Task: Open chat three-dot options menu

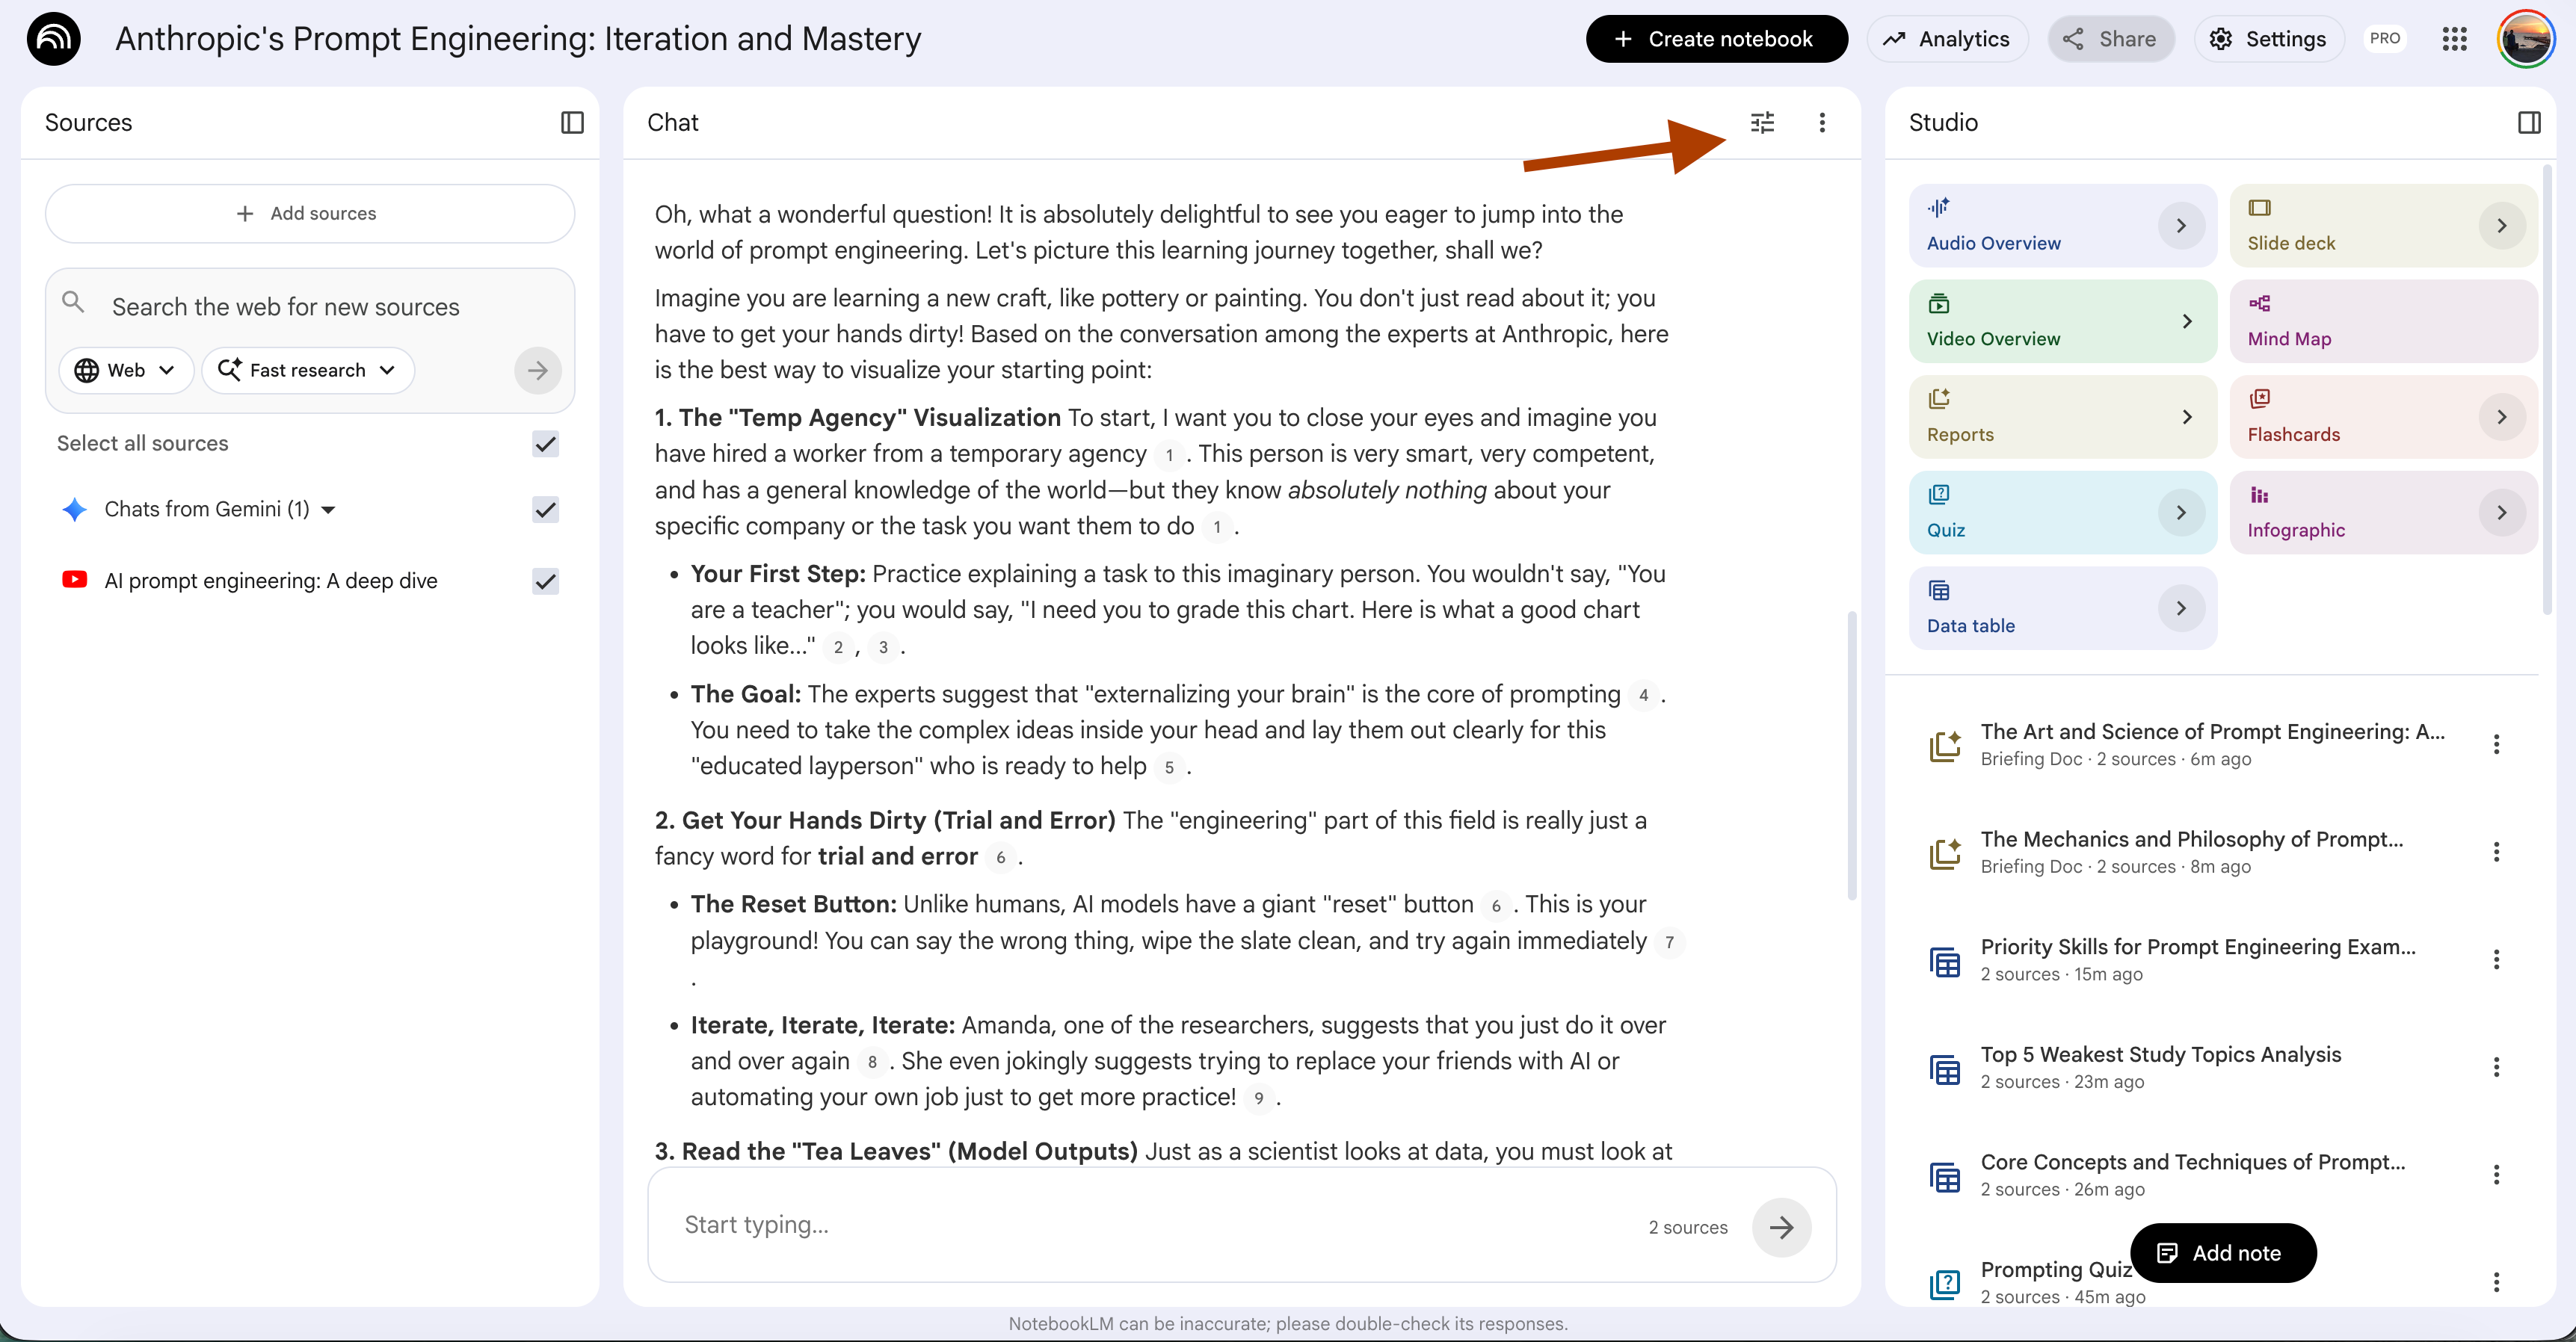Action: point(1821,122)
